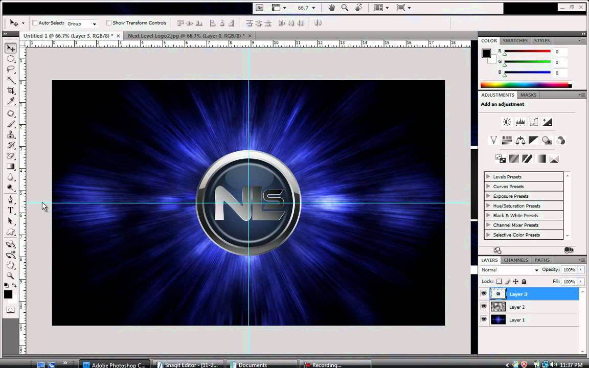Image resolution: width=589 pixels, height=368 pixels.
Task: Add a Photo Filter adjustment
Action: [x=547, y=141]
